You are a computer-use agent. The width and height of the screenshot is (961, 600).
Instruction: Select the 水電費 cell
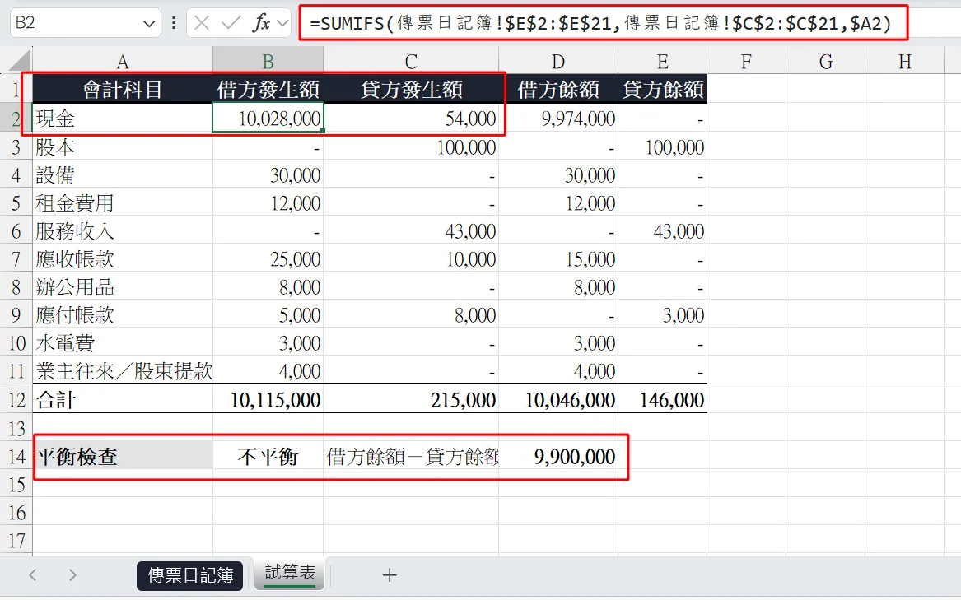123,342
